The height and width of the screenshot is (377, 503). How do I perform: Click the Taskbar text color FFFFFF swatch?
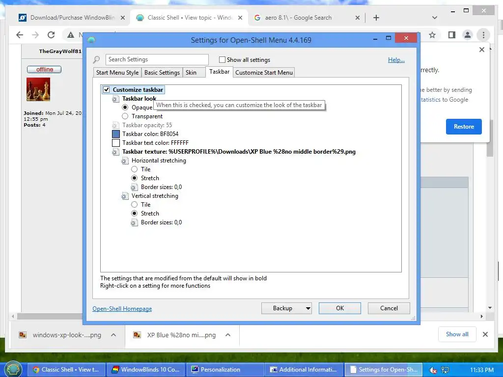click(116, 143)
